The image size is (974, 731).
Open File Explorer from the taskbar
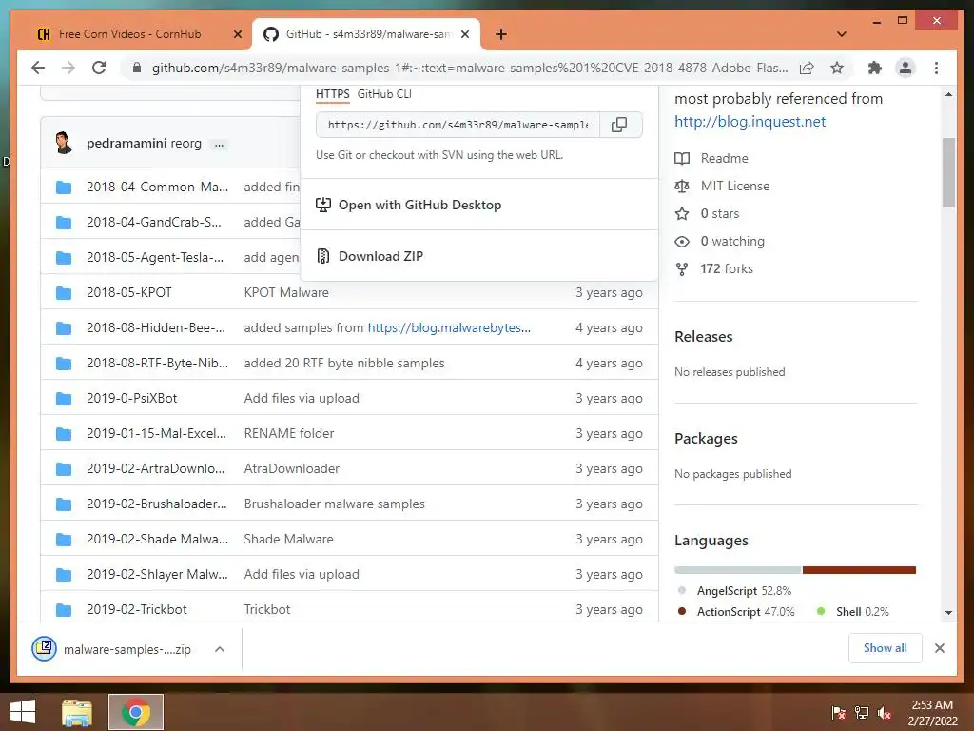click(x=77, y=712)
